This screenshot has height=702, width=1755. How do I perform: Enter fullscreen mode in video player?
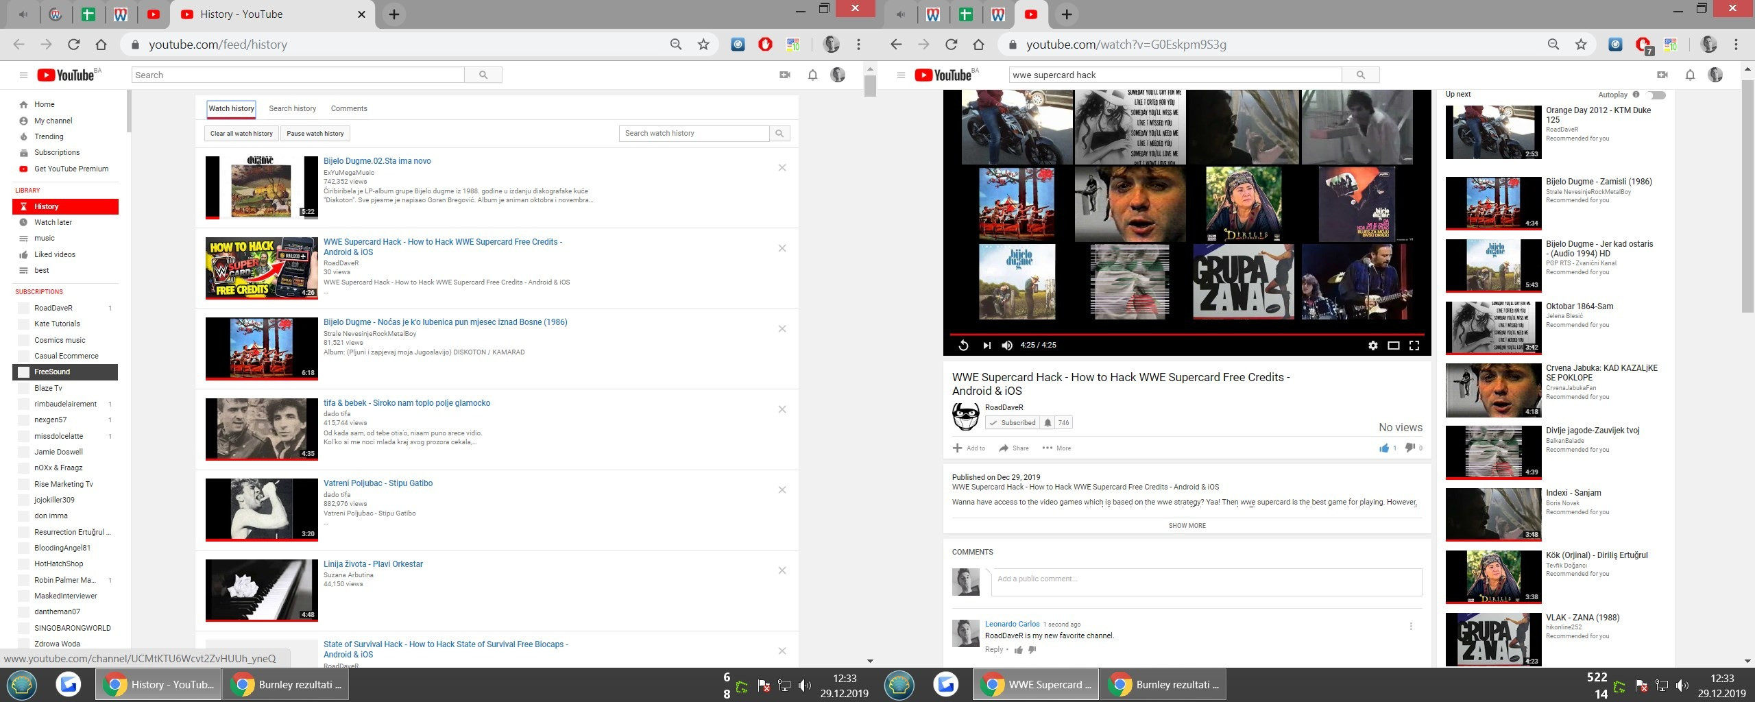(x=1414, y=346)
